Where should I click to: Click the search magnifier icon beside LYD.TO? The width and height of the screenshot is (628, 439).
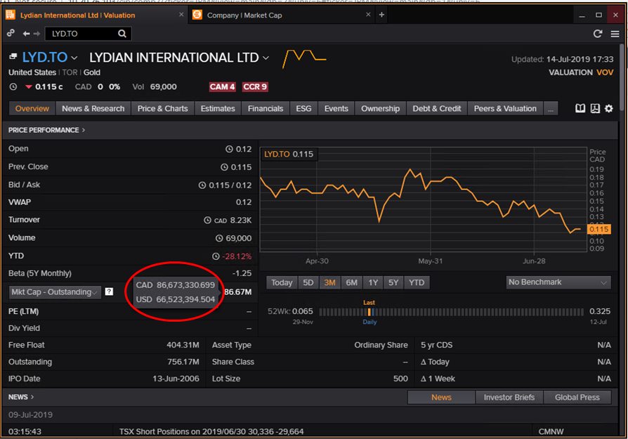[x=122, y=34]
